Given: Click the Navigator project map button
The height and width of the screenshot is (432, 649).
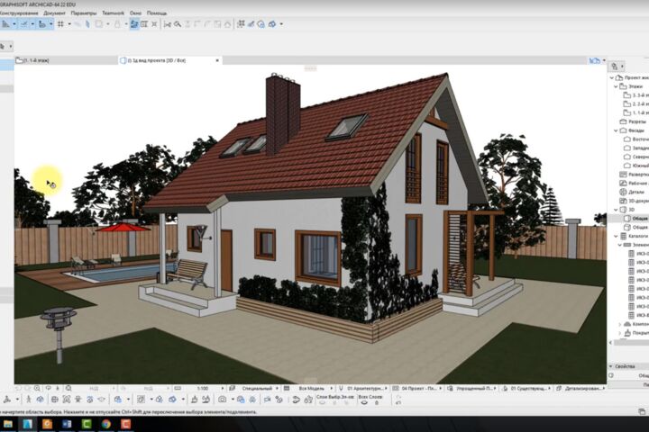Looking at the screenshot, I should 615,66.
